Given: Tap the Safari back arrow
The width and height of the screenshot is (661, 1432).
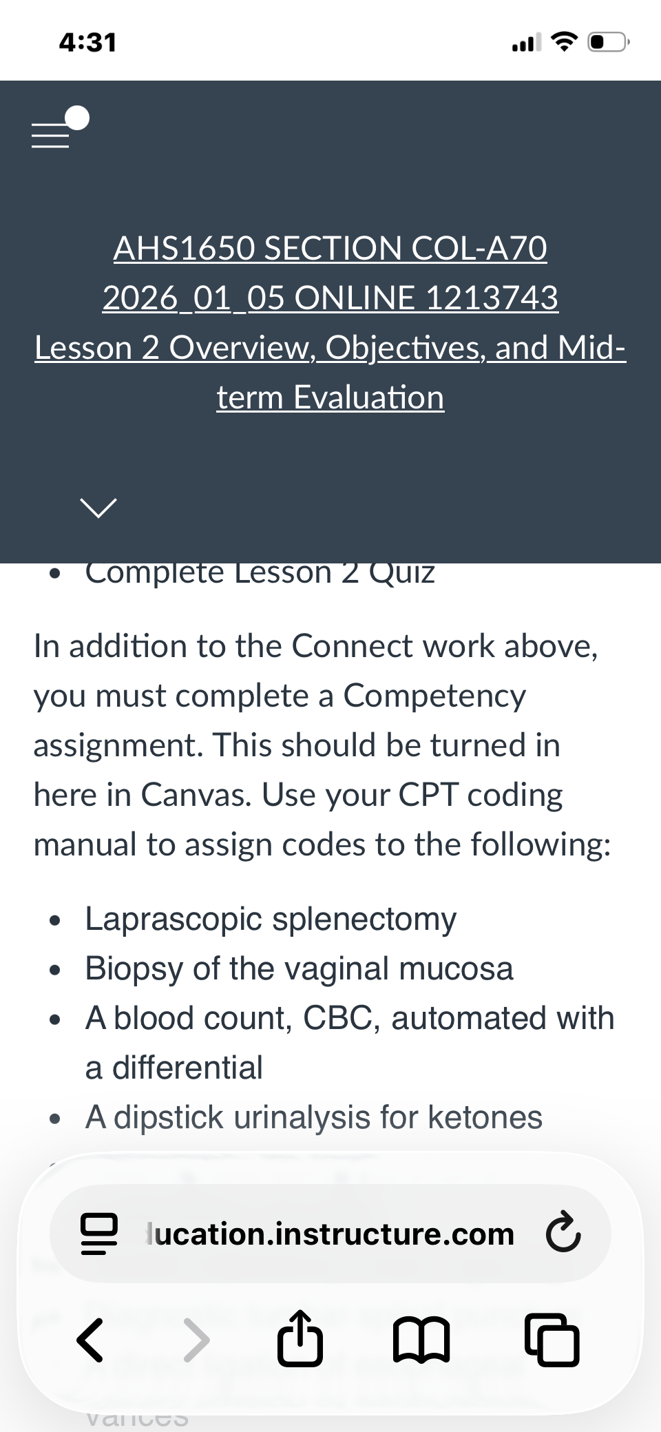Looking at the screenshot, I should click(91, 1340).
